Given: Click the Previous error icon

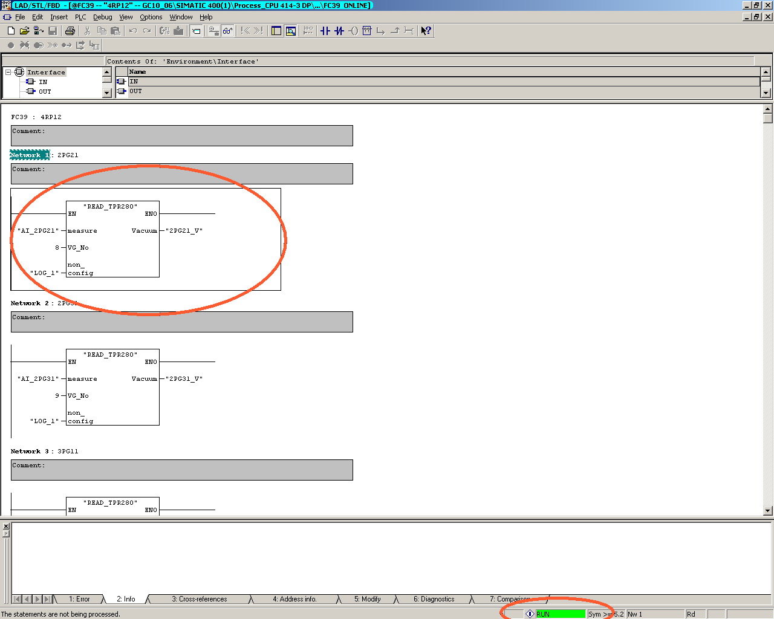Looking at the screenshot, I should (245, 31).
